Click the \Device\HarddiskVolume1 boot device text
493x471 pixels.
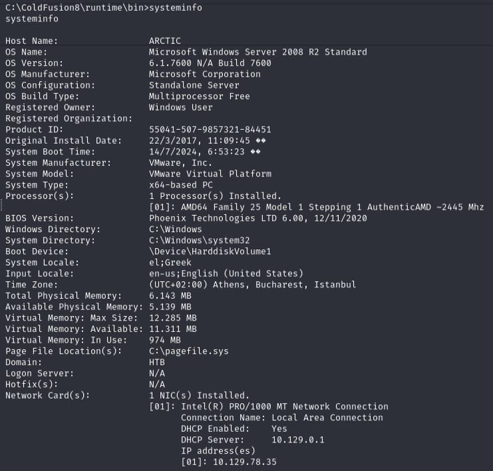click(x=210, y=251)
